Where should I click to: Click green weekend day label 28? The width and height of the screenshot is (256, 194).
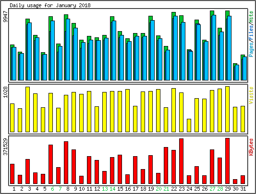220,189
